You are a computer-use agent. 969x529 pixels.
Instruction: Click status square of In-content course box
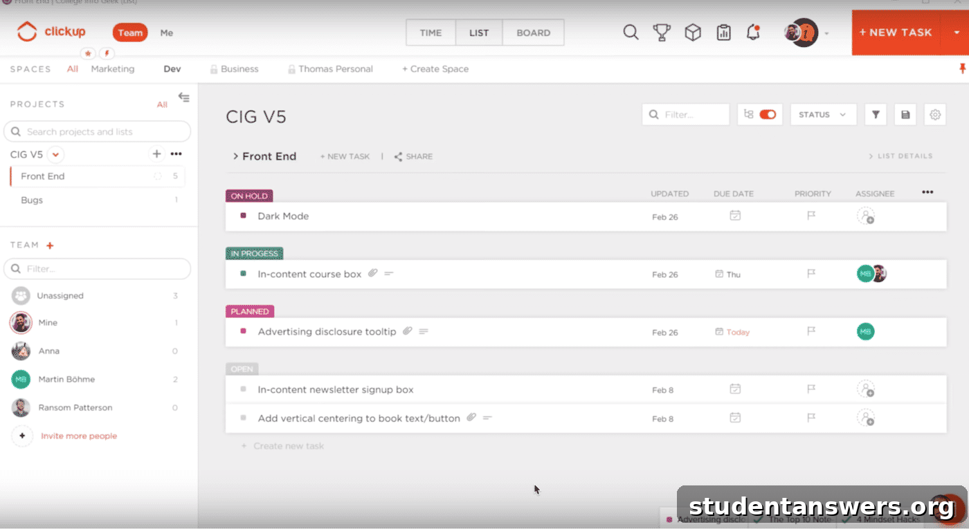click(243, 274)
